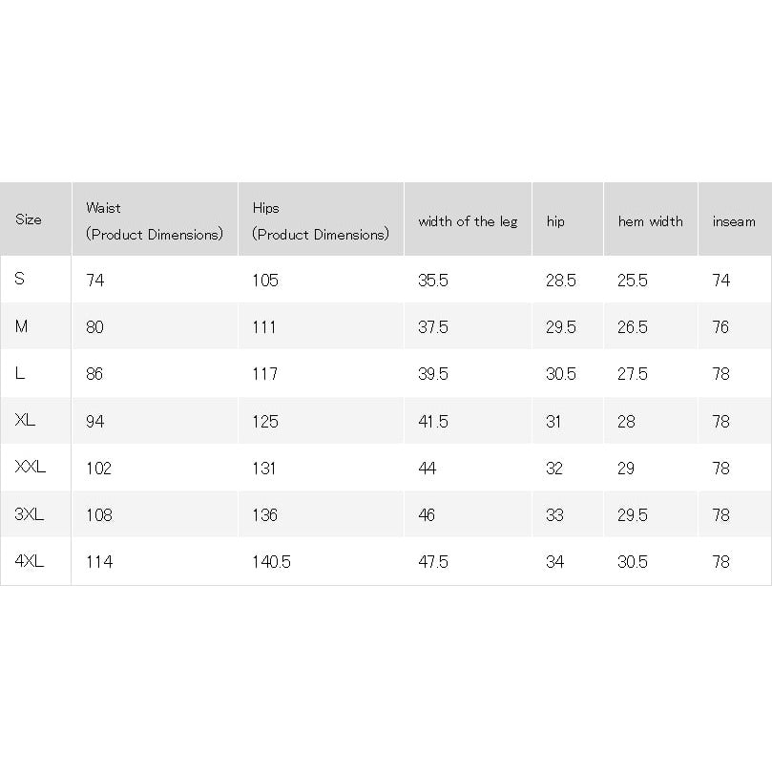772x772 pixels.
Task: Click the M size row label
Action: pos(21,326)
